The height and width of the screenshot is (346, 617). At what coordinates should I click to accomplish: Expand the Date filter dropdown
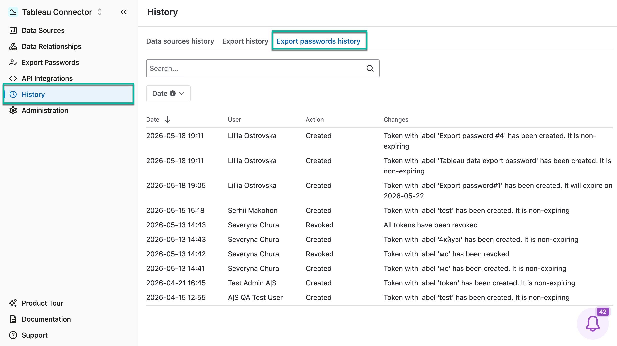pyautogui.click(x=168, y=93)
